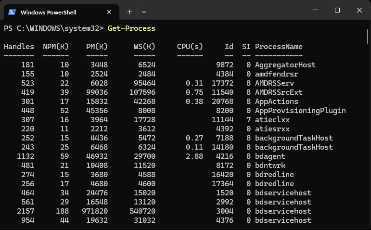Click the PM value 45356
Screen dimensions: 371x230
pos(97,111)
